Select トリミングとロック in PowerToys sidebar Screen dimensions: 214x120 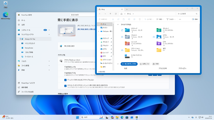pyautogui.click(x=34, y=43)
